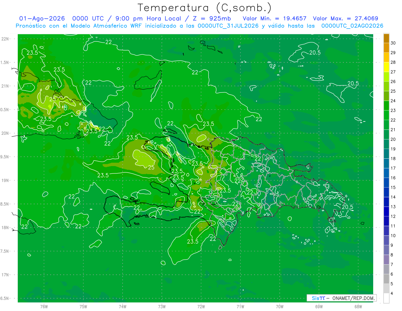The height and width of the screenshot is (311, 402).
Task: Click the "15" label on color scale
Action: 393,188
